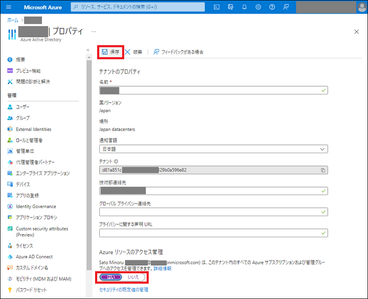Open the account avatar menu
Image resolution: width=368 pixels, height=299 pixels.
[362, 7]
